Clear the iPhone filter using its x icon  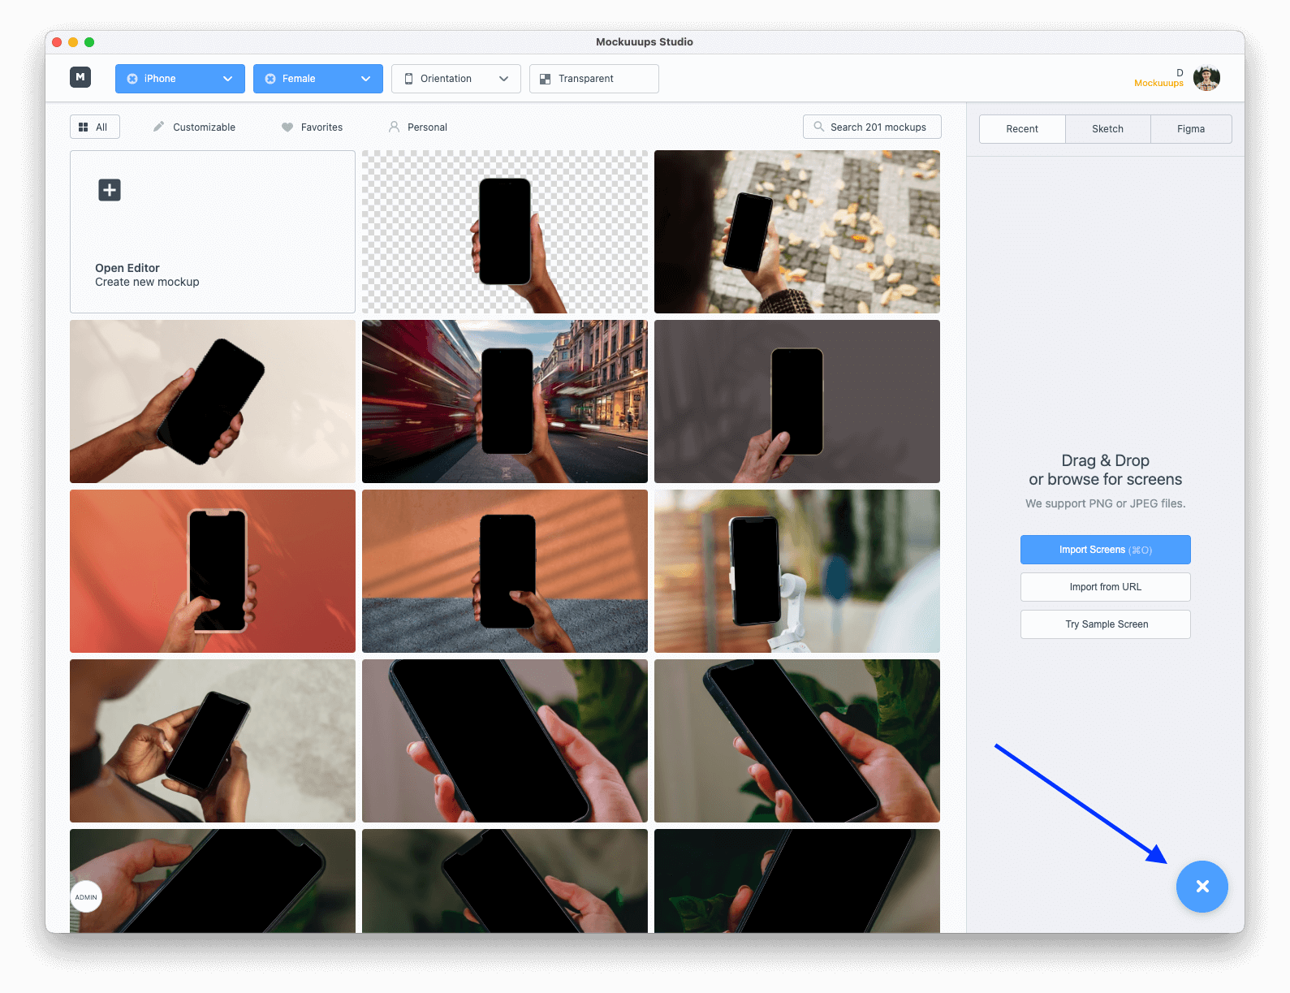(132, 79)
